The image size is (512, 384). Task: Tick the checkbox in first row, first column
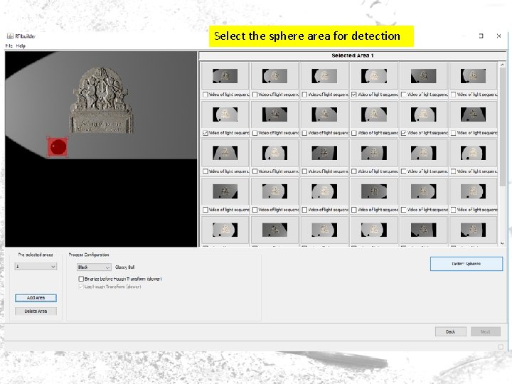click(206, 95)
